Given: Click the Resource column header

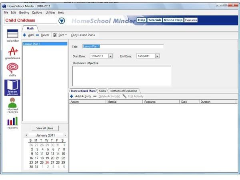Looking at the screenshot, I should 161,102.
